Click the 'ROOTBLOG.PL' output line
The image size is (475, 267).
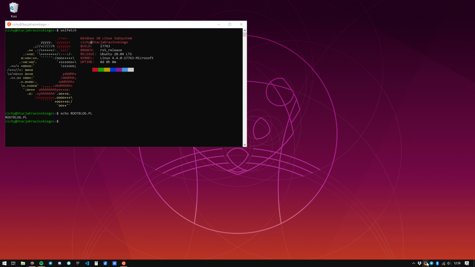(16, 117)
